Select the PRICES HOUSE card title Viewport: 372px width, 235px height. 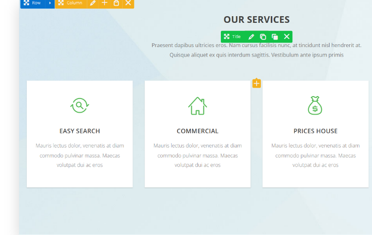(x=315, y=131)
